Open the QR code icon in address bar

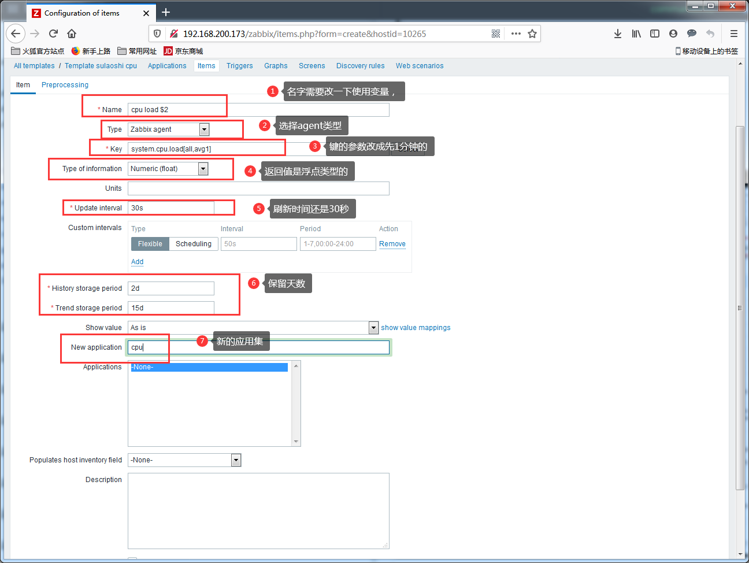(496, 34)
